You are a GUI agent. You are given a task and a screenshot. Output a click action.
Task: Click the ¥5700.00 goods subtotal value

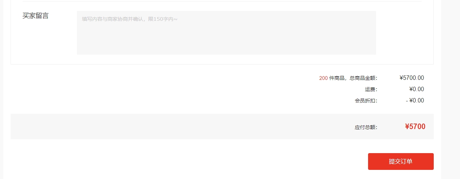click(x=412, y=78)
